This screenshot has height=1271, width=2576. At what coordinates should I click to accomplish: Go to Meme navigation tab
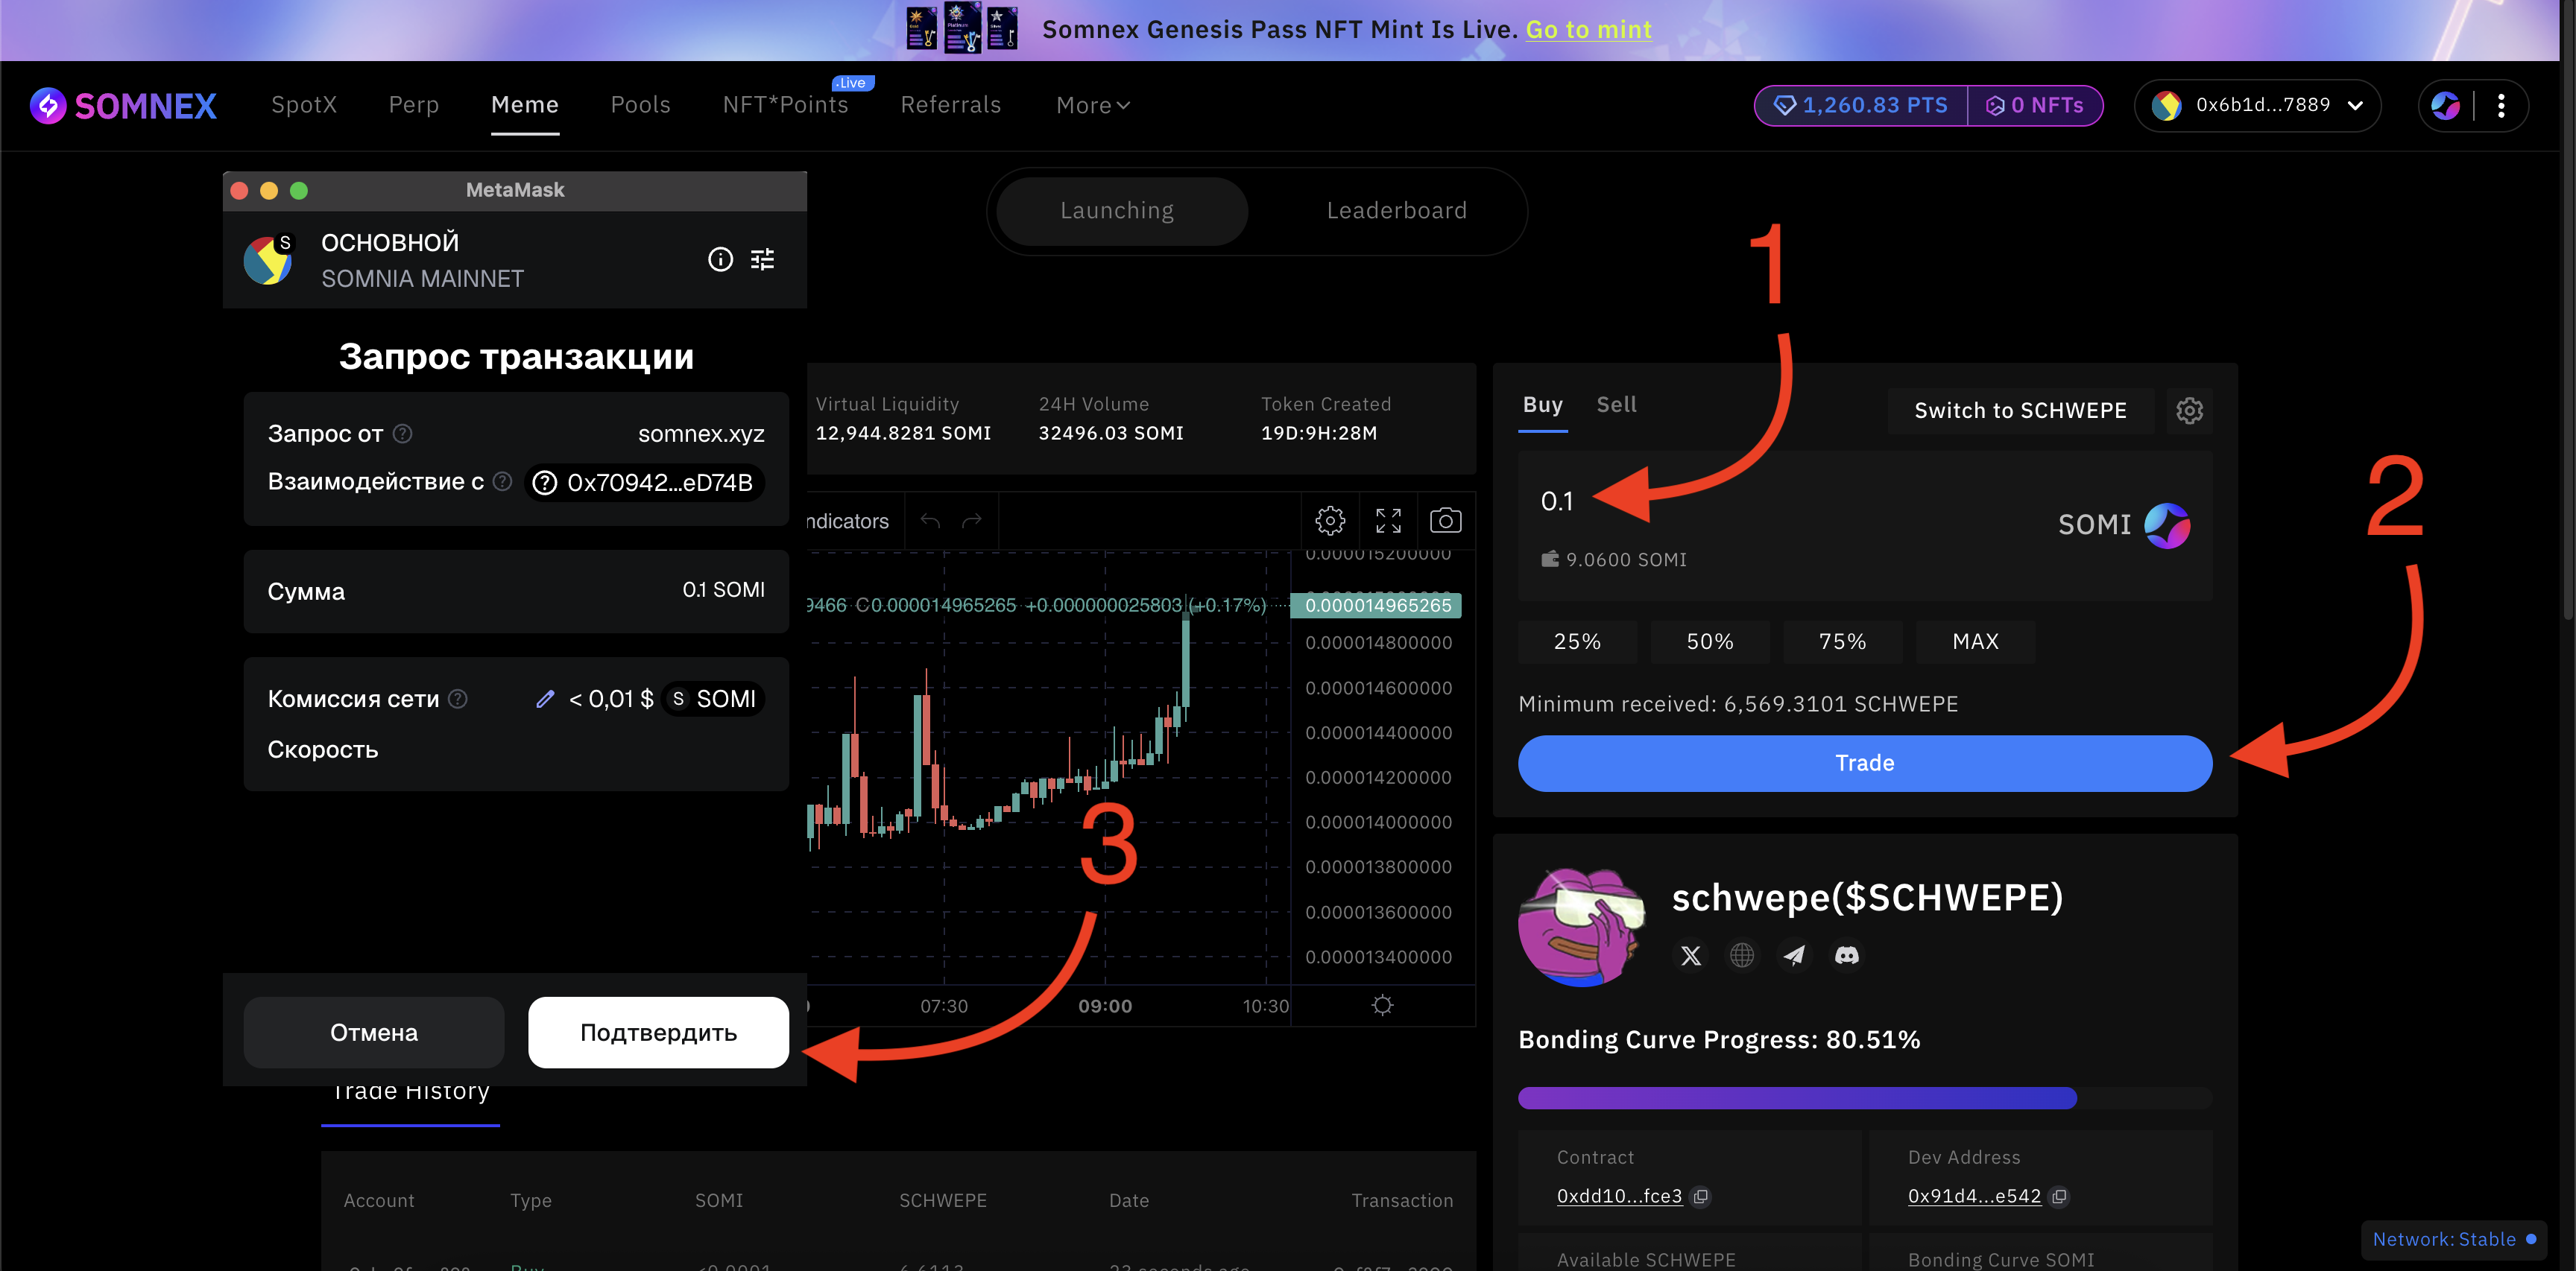(525, 105)
